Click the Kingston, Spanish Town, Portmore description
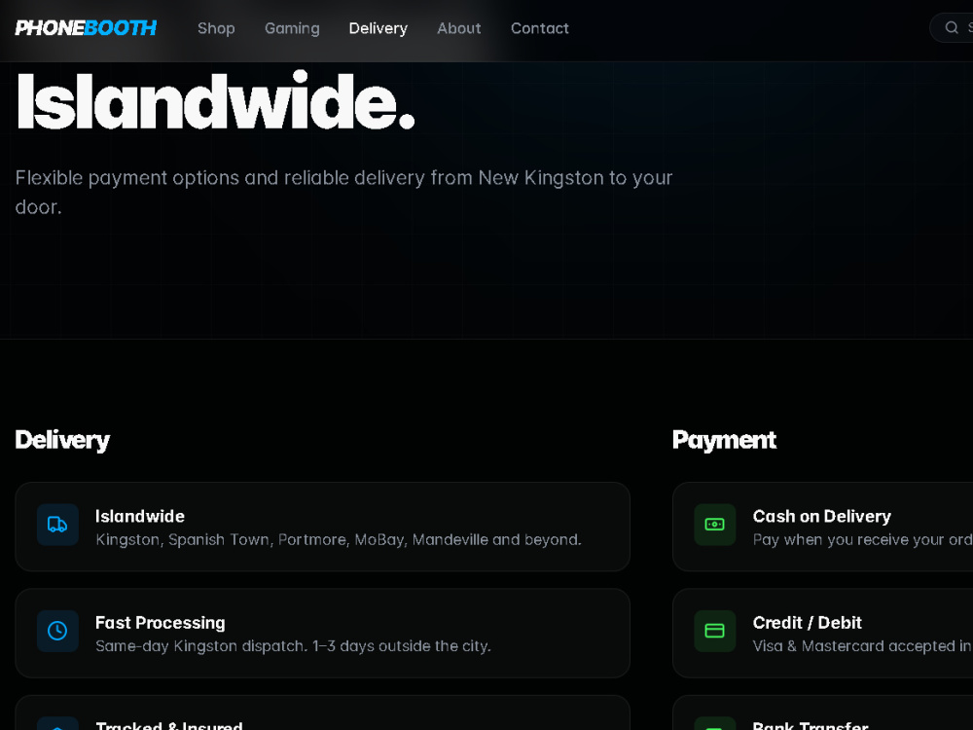This screenshot has height=730, width=973. 339,539
